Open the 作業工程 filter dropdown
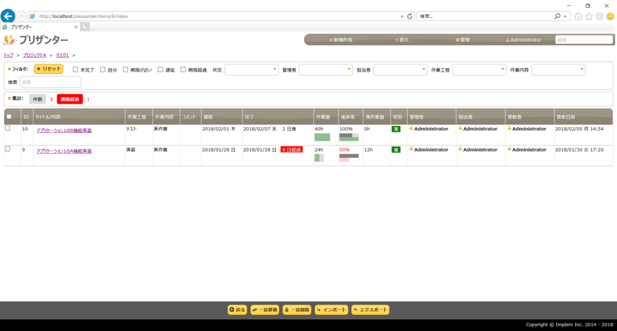This screenshot has width=617, height=331. (x=479, y=70)
